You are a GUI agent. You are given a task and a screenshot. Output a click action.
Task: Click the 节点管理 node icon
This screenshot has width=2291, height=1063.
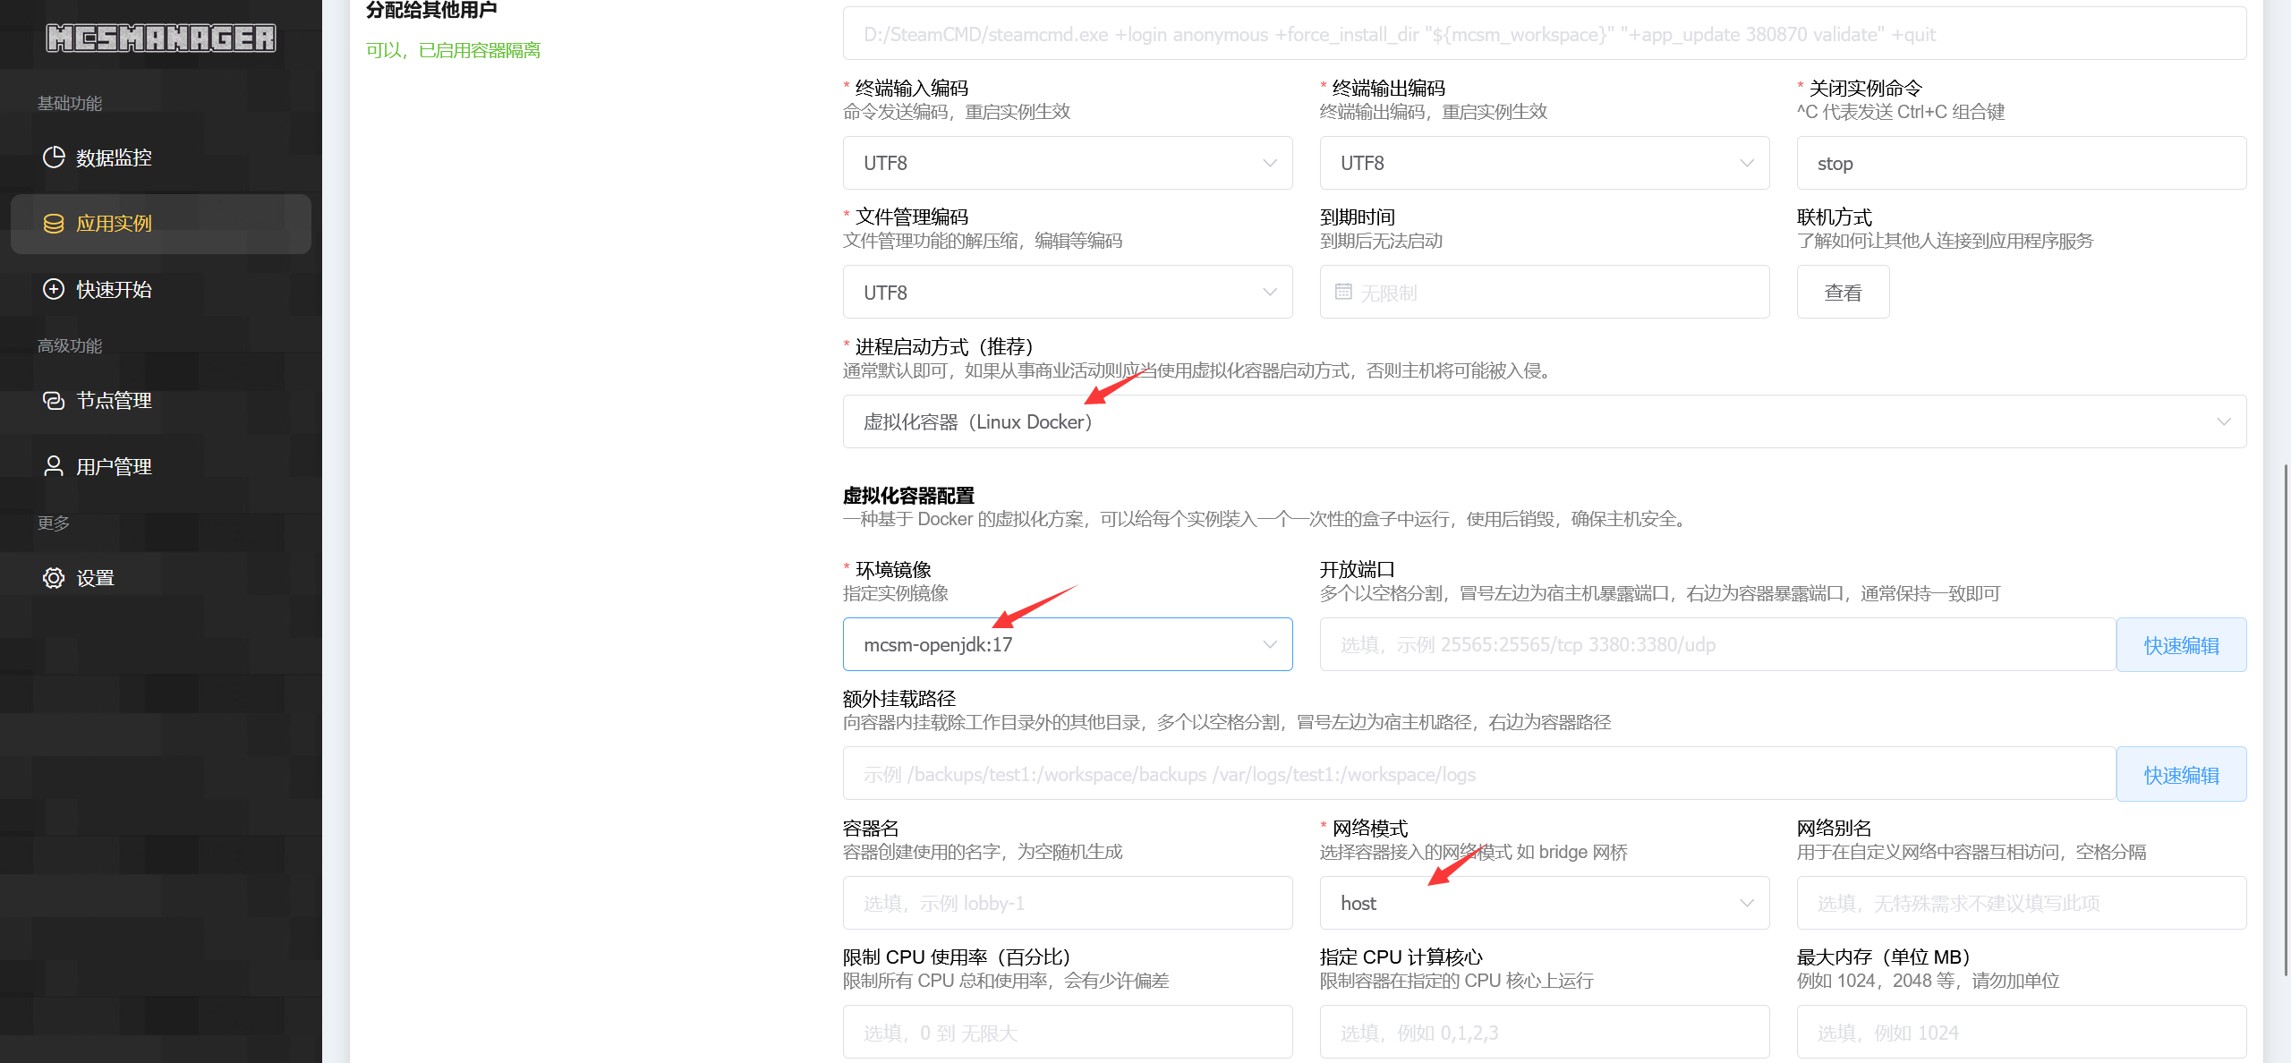[54, 400]
